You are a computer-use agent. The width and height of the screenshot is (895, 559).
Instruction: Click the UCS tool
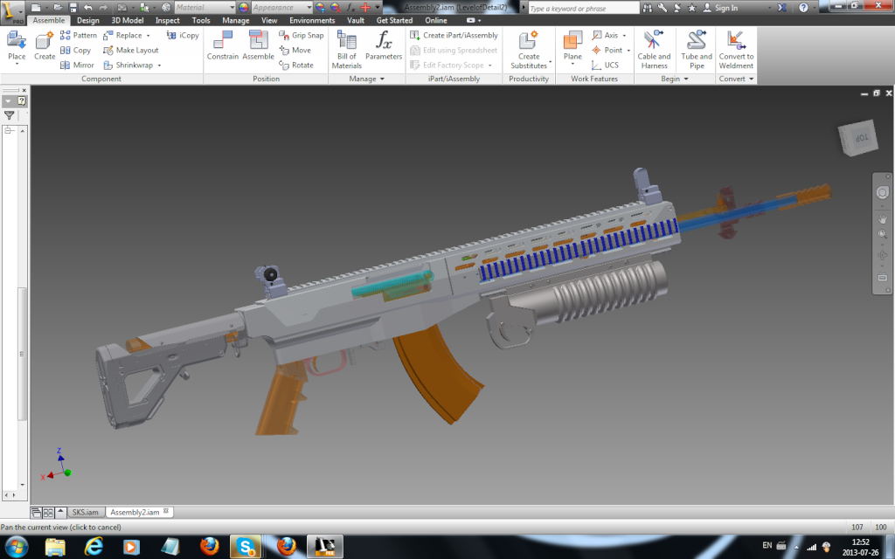[x=605, y=65]
